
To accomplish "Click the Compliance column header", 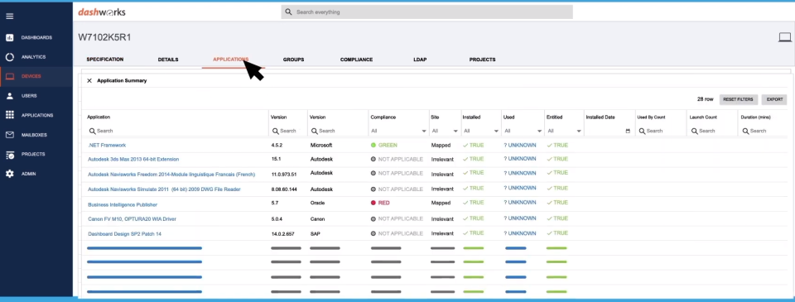I will (x=383, y=117).
